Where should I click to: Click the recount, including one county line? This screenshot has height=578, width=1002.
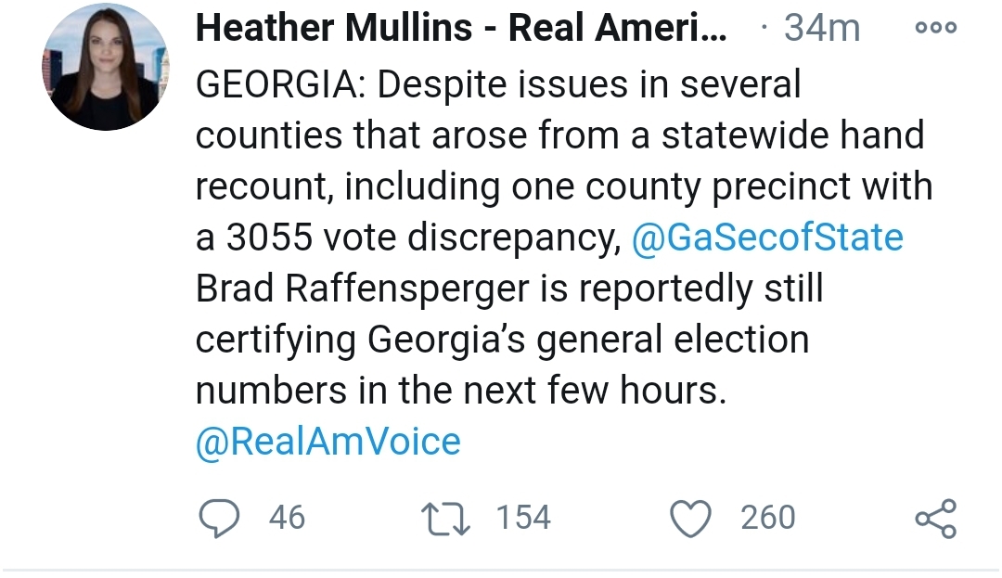tap(447, 186)
